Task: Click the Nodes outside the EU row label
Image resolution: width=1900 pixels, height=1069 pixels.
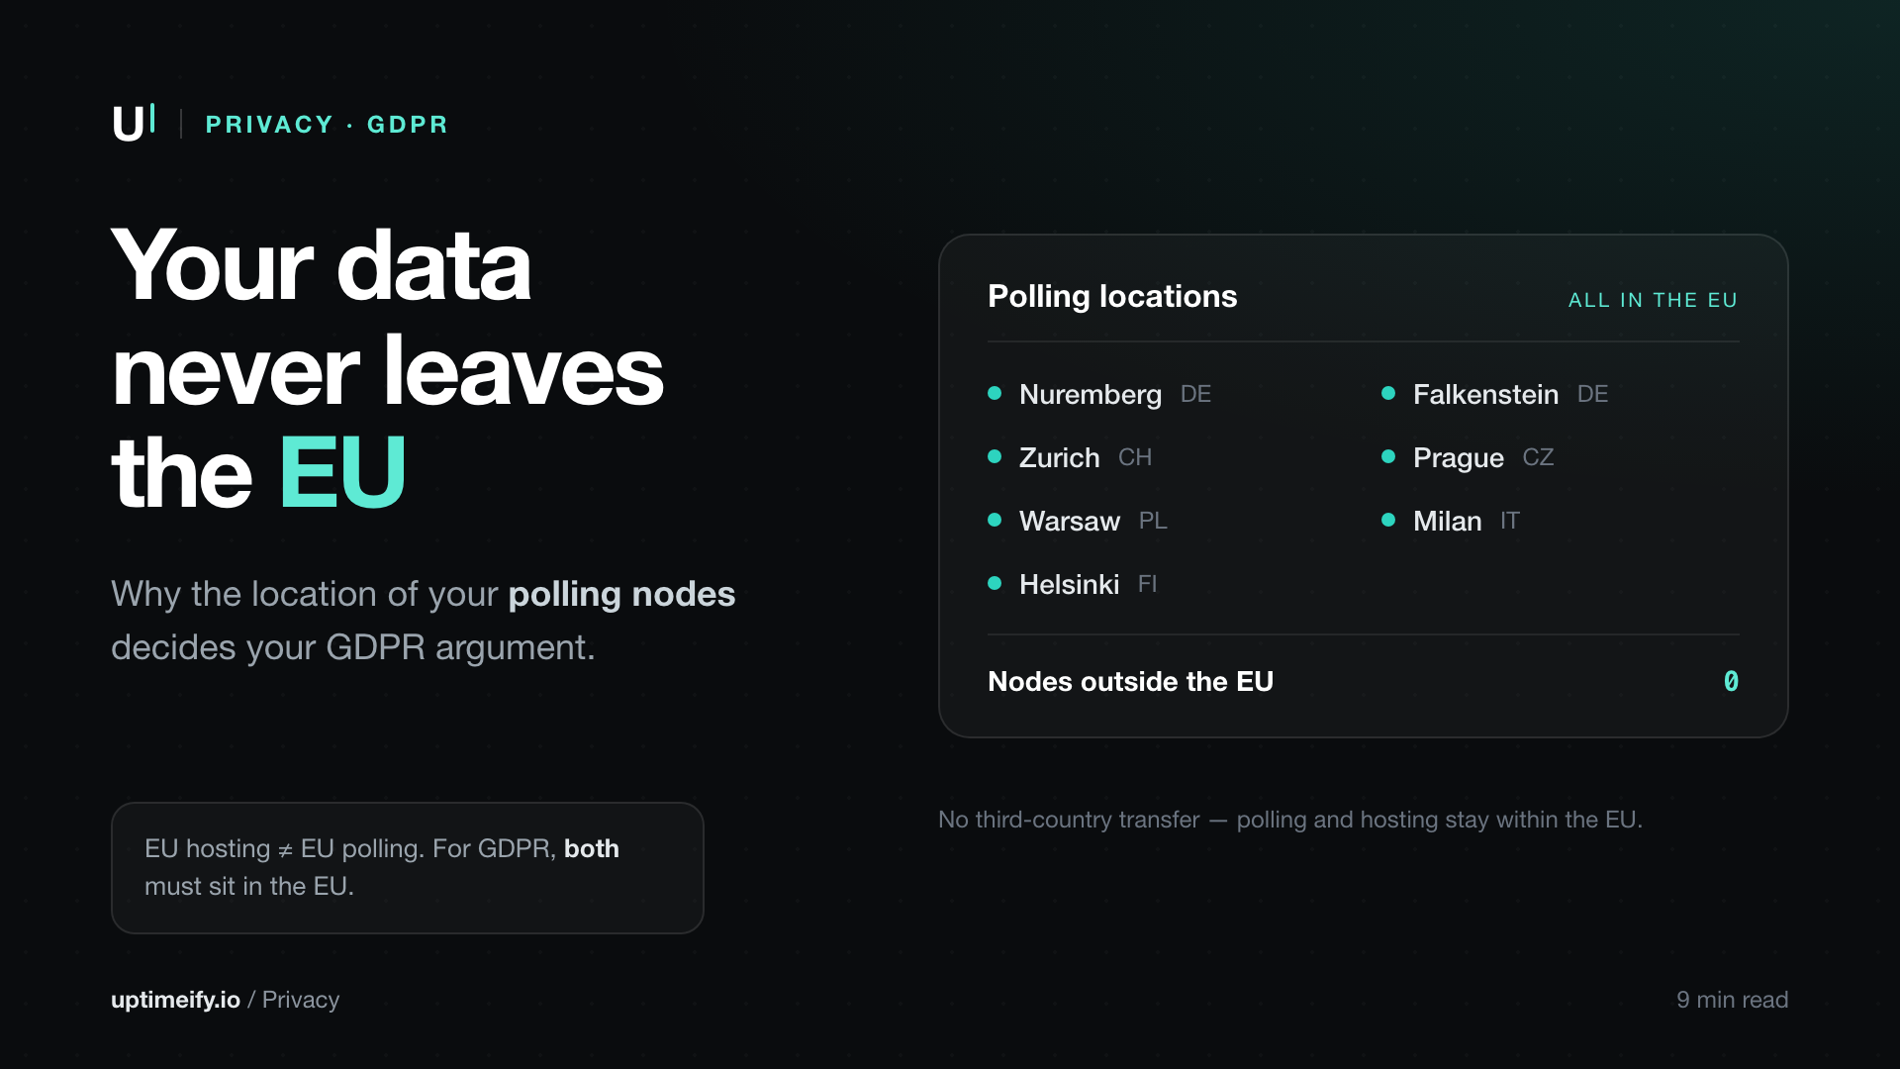Action: tap(1130, 681)
